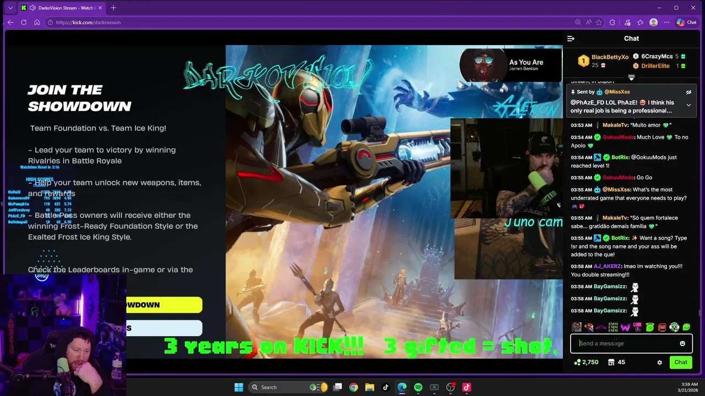This screenshot has height=396, width=705.
Task: Expand the pinned message chevron
Action: click(x=688, y=105)
